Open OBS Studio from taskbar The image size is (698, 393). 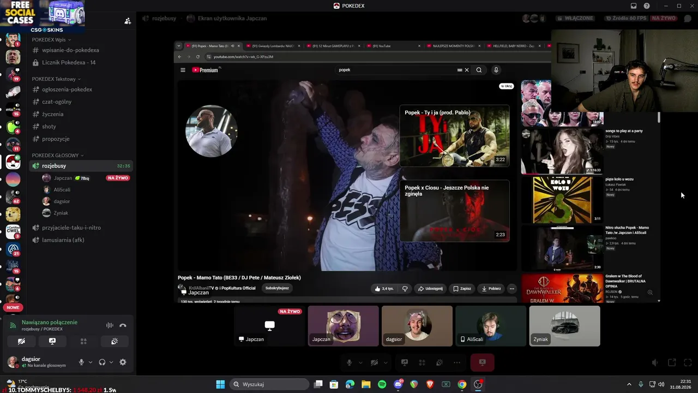point(478,384)
